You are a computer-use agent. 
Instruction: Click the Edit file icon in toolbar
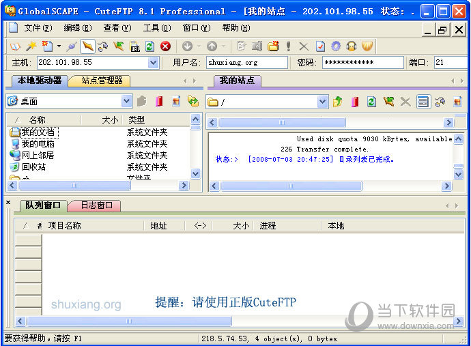(241, 46)
